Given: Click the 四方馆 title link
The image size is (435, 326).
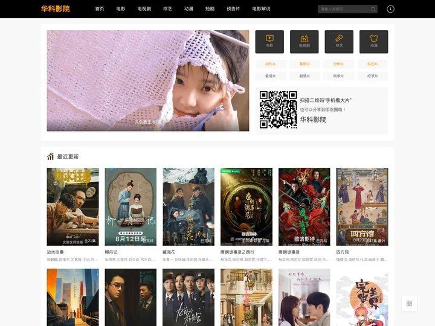Looking at the screenshot, I should click(x=343, y=252).
